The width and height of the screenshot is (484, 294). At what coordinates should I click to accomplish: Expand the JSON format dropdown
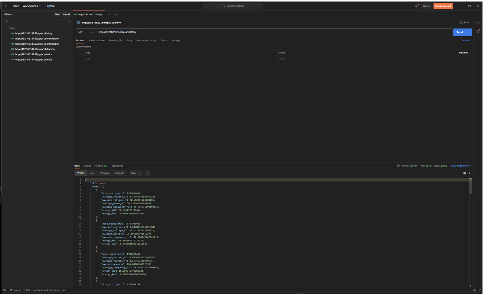point(136,173)
